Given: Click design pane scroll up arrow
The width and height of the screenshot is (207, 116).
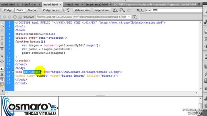Looking at the screenshot, I should click(x=201, y=99).
